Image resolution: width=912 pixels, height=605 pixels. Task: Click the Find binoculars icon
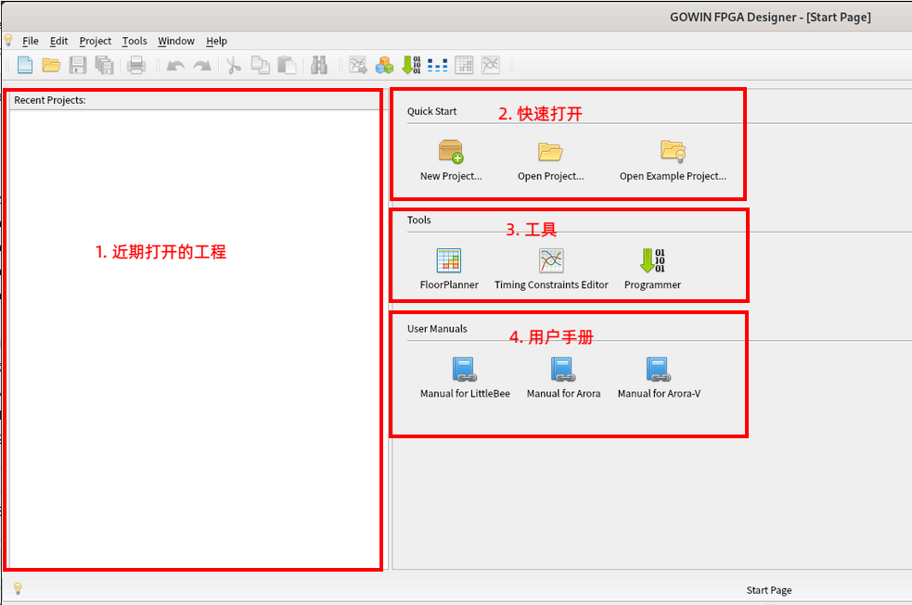[x=319, y=65]
